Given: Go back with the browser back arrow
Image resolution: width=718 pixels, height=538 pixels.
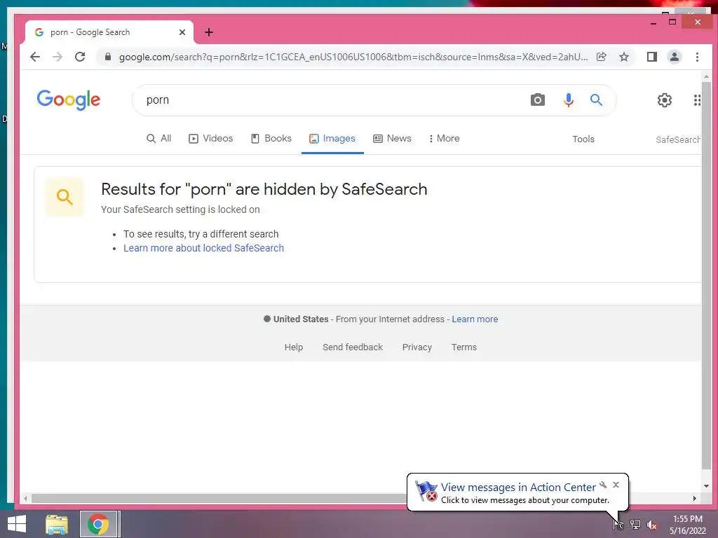Looking at the screenshot, I should click(35, 57).
